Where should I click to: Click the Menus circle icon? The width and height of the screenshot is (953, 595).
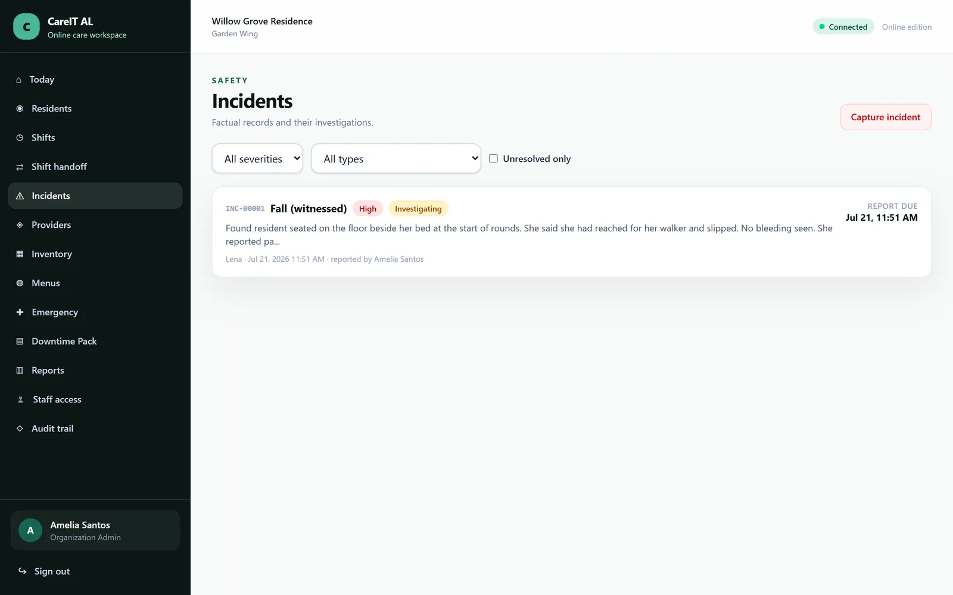[20, 283]
